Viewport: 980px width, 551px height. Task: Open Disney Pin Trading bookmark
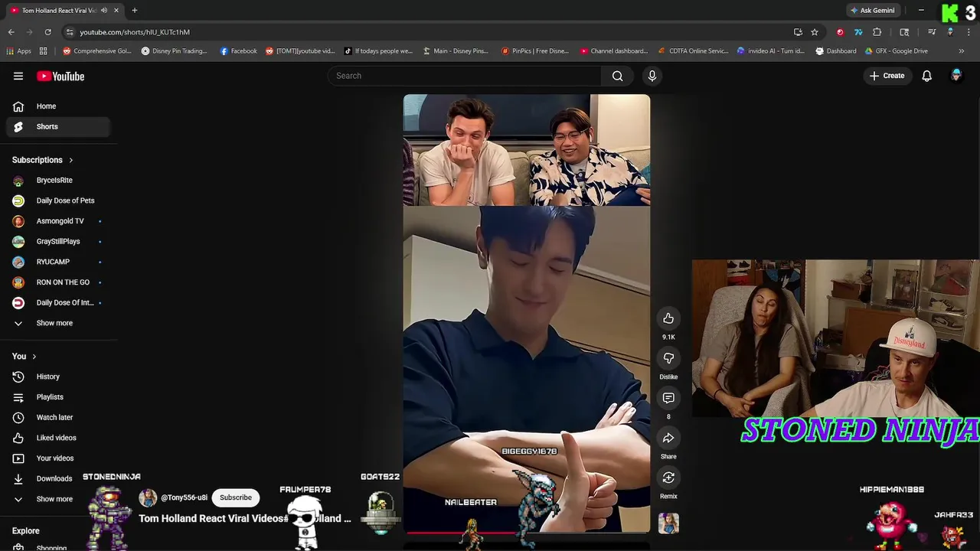point(175,51)
